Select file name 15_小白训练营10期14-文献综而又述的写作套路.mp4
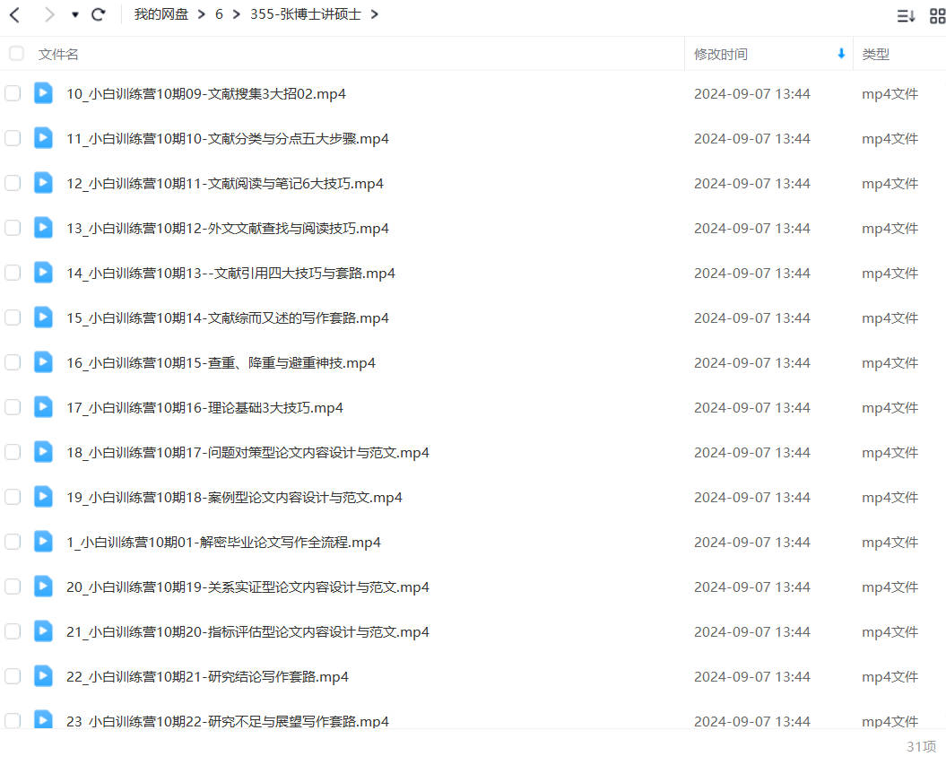 [228, 318]
